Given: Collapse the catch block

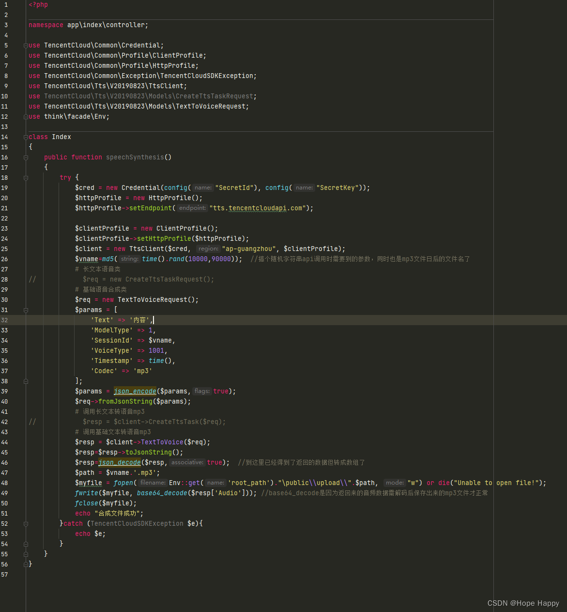Looking at the screenshot, I should (26, 523).
